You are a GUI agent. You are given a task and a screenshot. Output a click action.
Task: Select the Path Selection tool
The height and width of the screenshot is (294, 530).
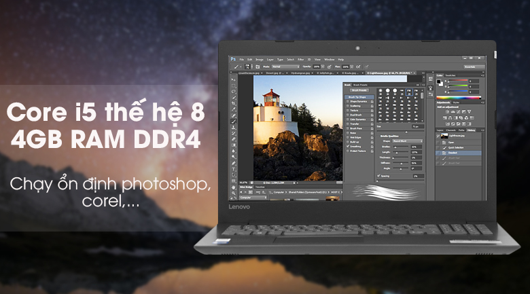pos(233,175)
